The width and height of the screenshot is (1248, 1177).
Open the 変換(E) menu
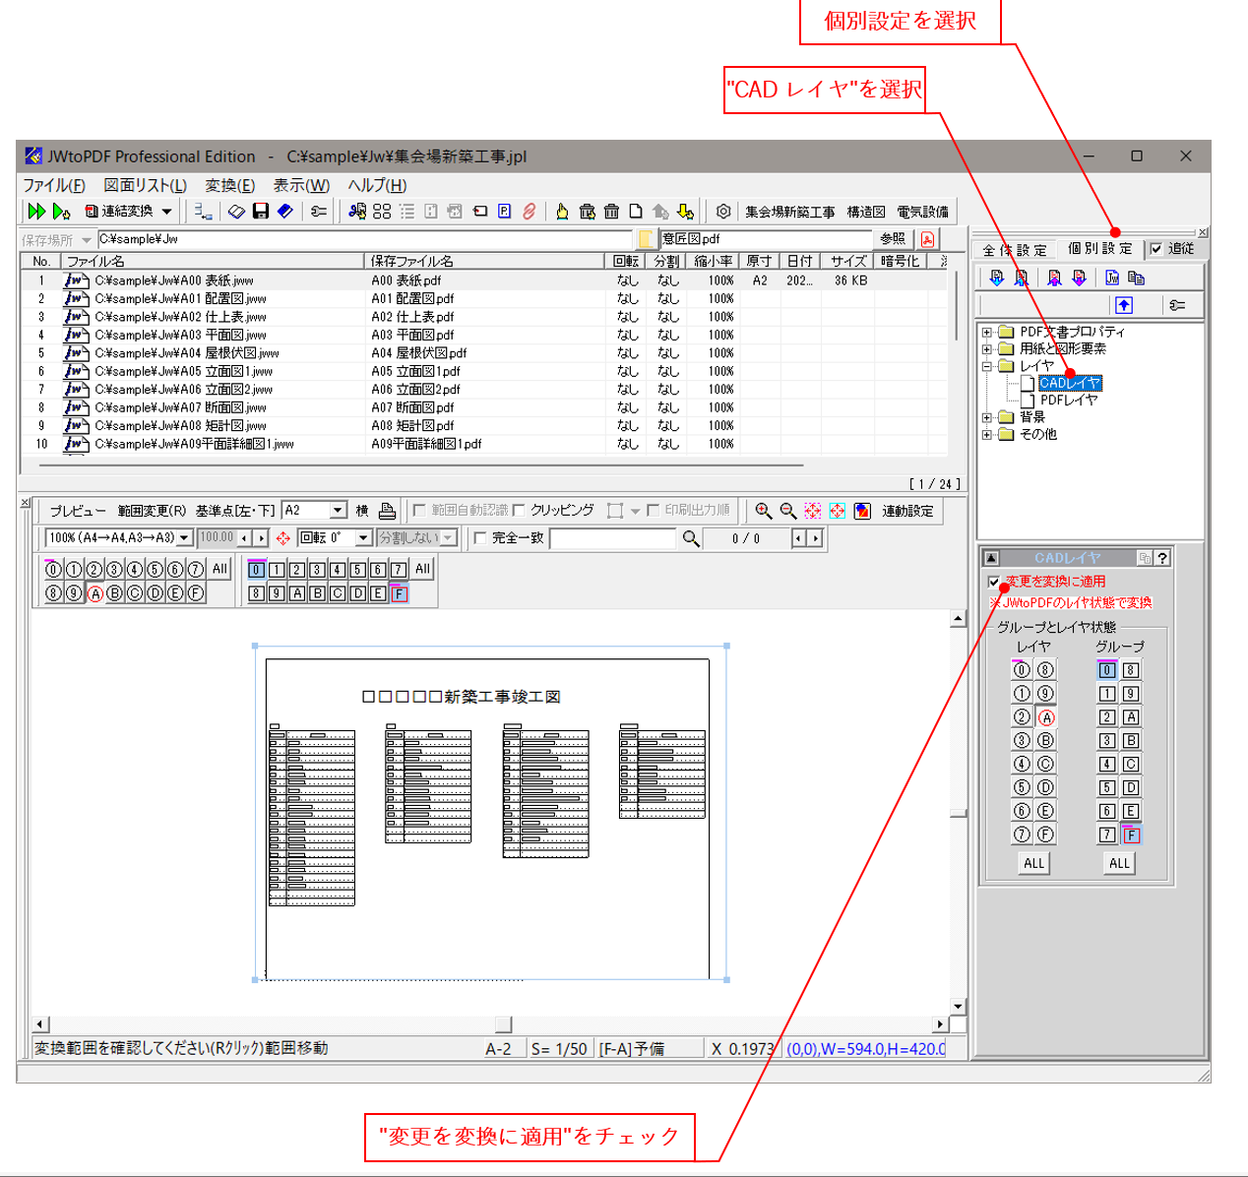pyautogui.click(x=229, y=185)
